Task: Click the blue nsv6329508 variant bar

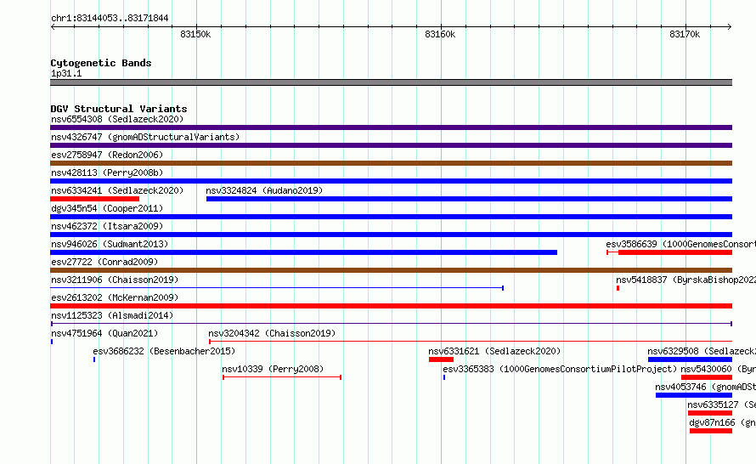Action: click(x=690, y=359)
